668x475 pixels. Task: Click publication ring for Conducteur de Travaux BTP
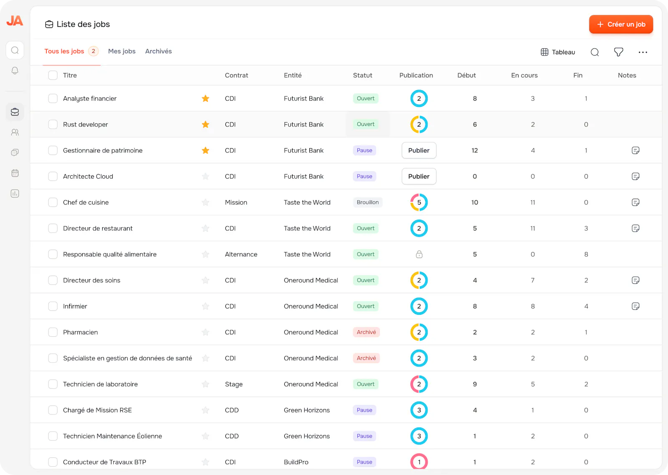click(x=419, y=462)
